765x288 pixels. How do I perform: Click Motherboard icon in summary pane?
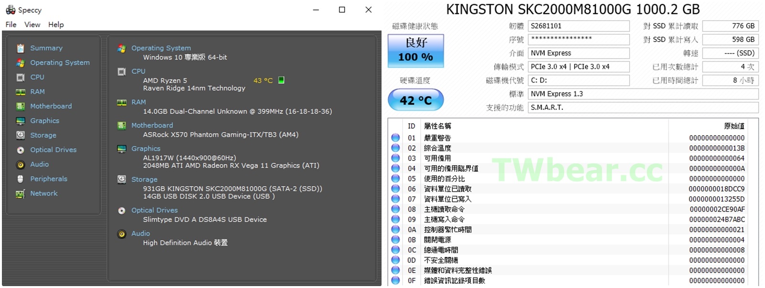click(122, 126)
